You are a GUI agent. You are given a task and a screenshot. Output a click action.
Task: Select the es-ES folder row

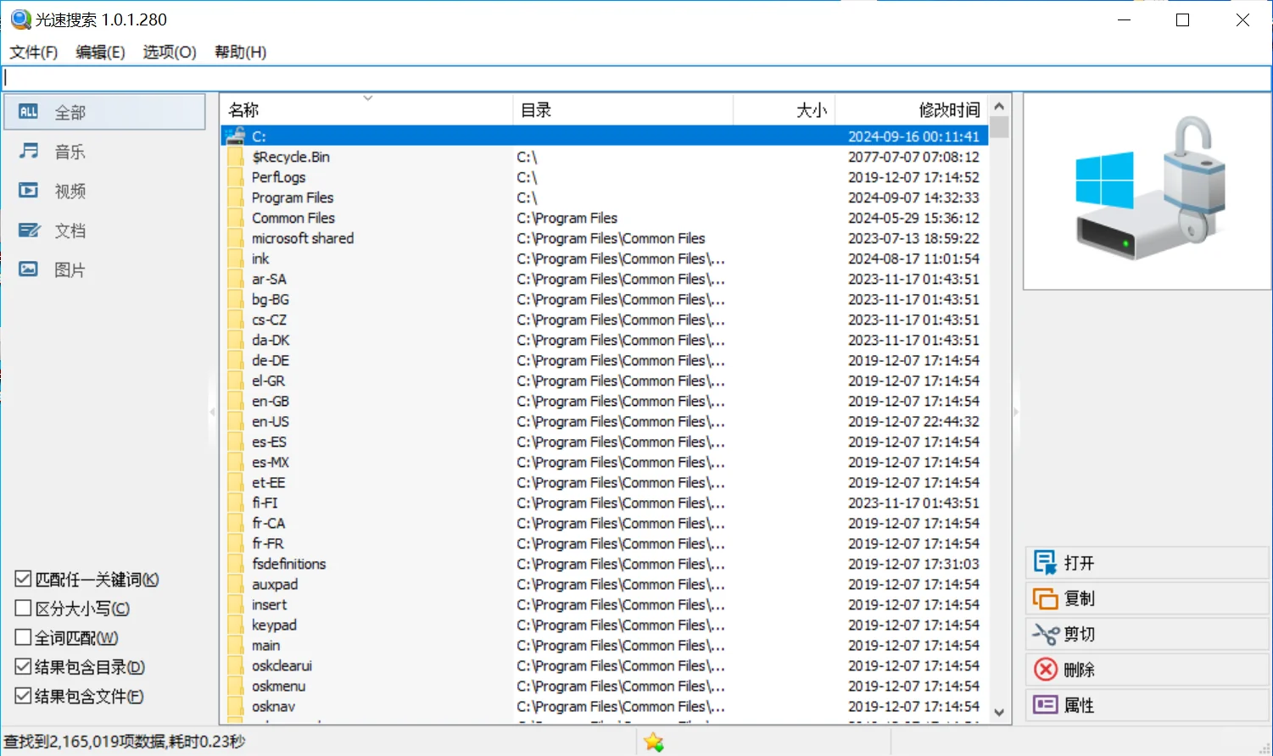tap(605, 442)
